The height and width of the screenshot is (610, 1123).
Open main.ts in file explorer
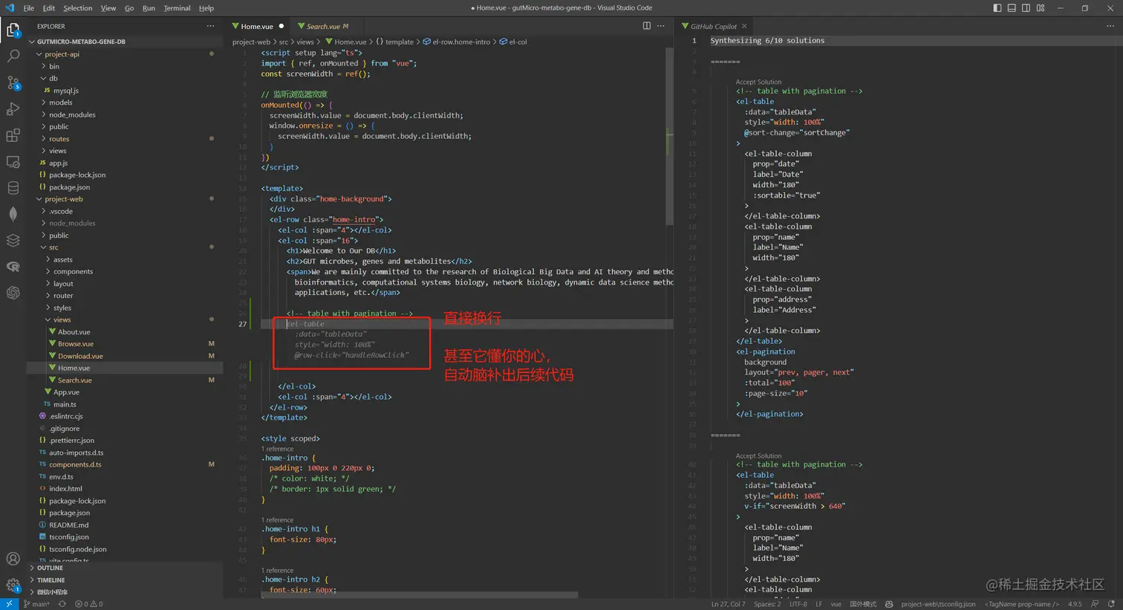coord(65,404)
